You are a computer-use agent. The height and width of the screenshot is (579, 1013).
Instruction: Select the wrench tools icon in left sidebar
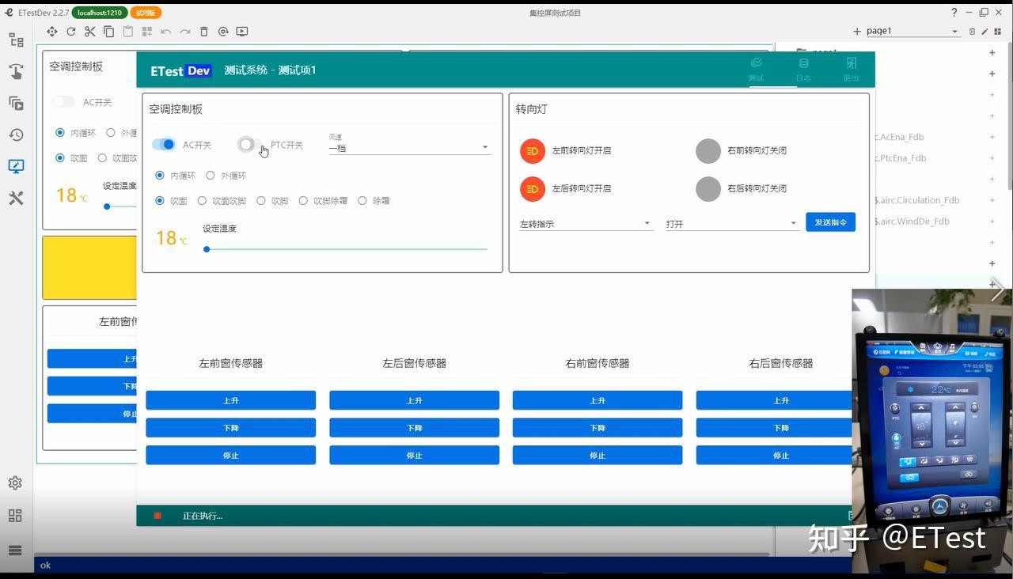pos(15,198)
